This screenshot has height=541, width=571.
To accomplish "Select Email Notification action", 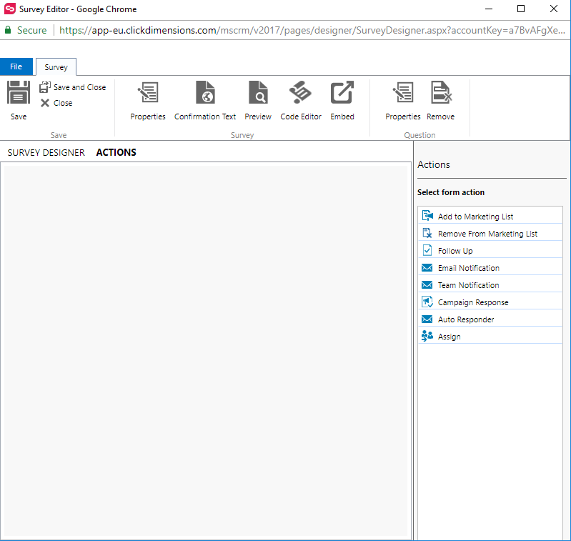I will pos(490,267).
